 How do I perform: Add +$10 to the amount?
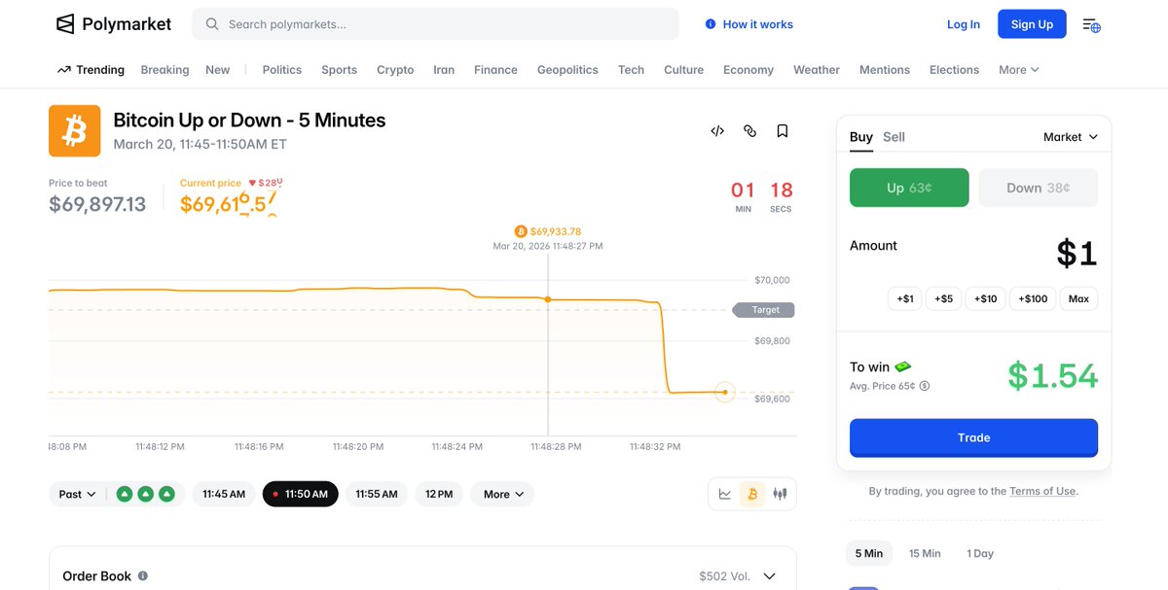[x=986, y=298]
